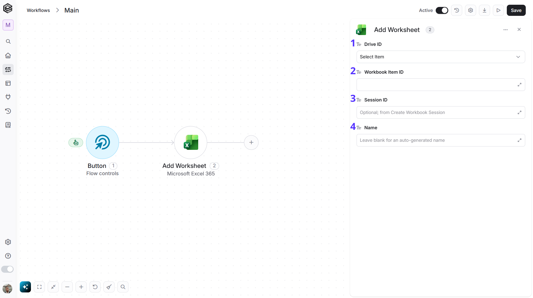The height and width of the screenshot is (298, 533).
Task: Open the search icon in left sidebar
Action: [x=8, y=42]
